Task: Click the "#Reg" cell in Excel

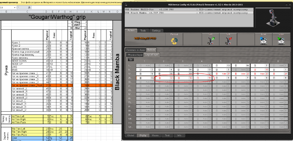Action: point(77,22)
